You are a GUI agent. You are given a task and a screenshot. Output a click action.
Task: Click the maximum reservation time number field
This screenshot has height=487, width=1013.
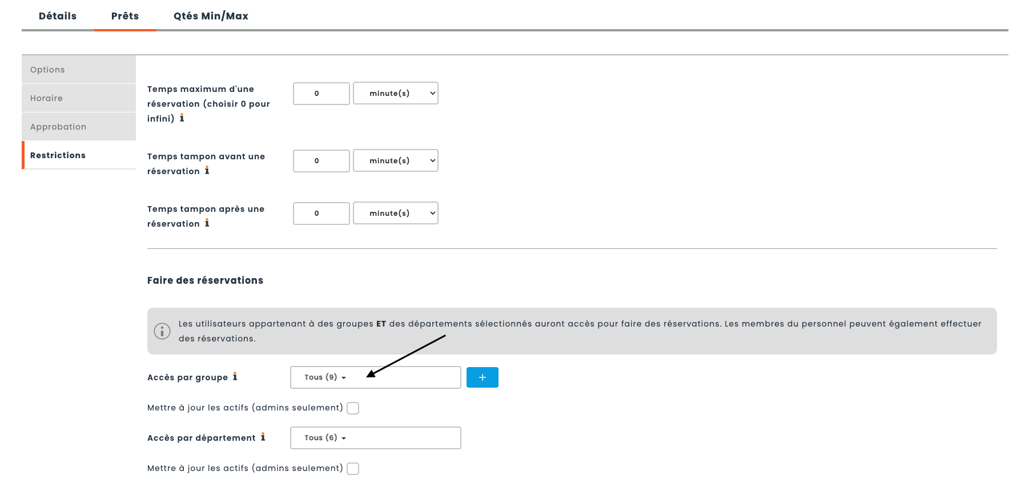[x=321, y=93]
